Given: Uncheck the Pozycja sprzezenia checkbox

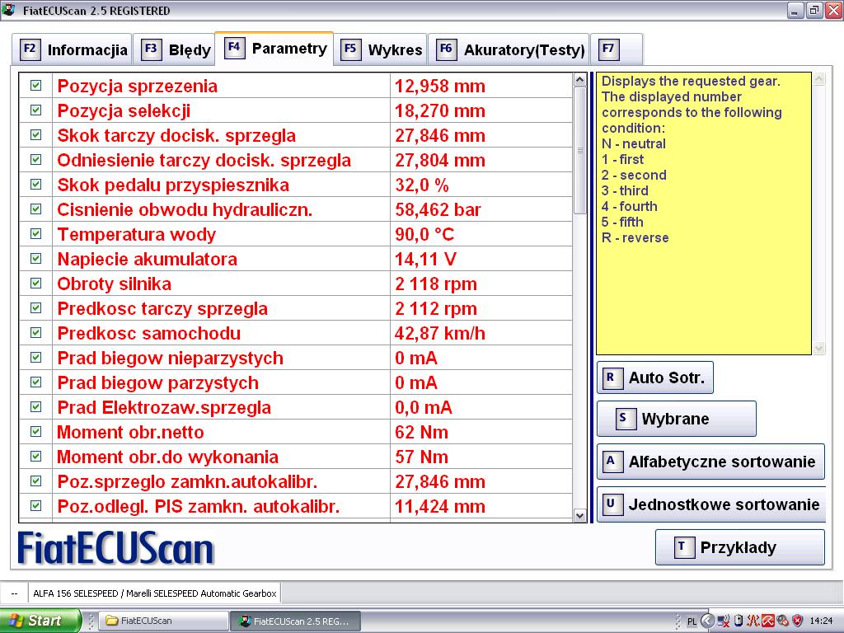Looking at the screenshot, I should 36,86.
